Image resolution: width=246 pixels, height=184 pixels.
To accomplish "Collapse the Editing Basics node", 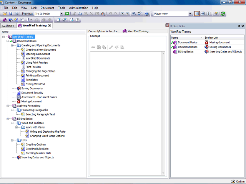I will click(x=8, y=119).
